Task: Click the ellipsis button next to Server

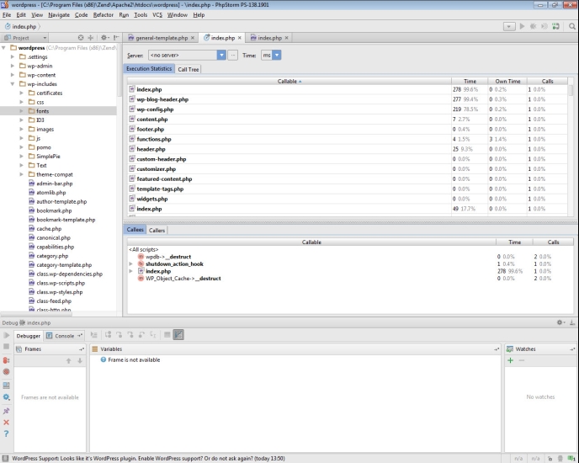Action: (233, 56)
